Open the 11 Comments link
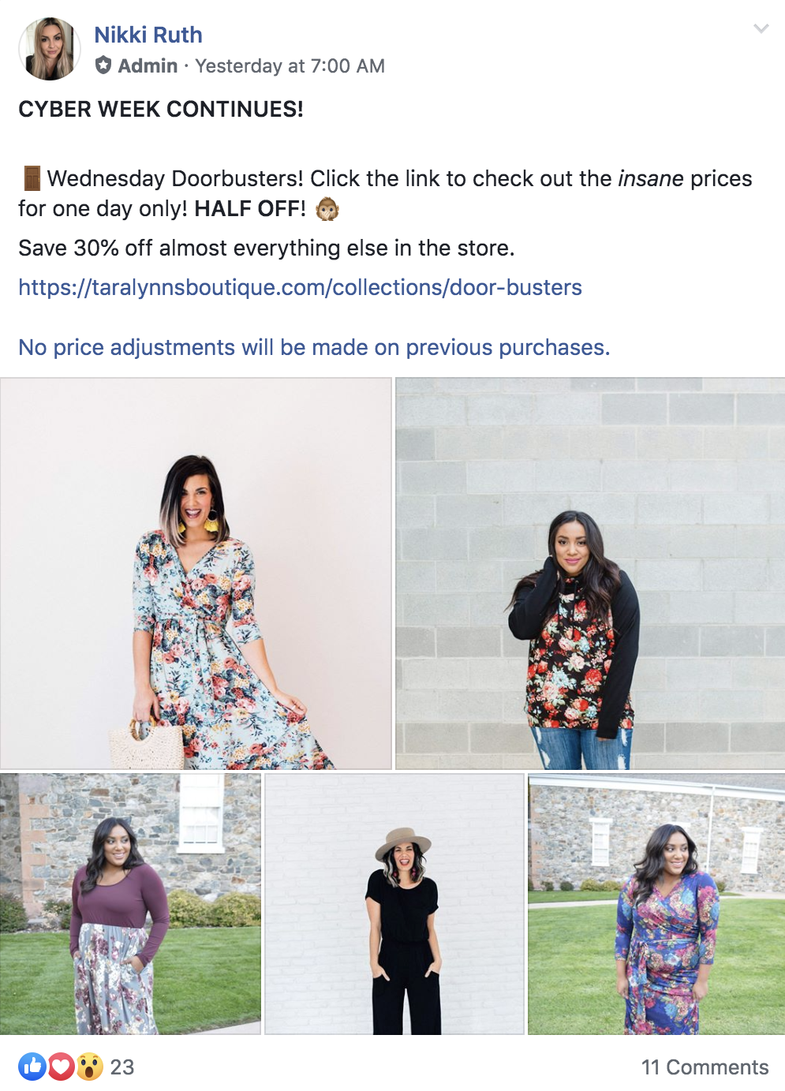Viewport: 785px width, 1091px height. click(705, 1067)
